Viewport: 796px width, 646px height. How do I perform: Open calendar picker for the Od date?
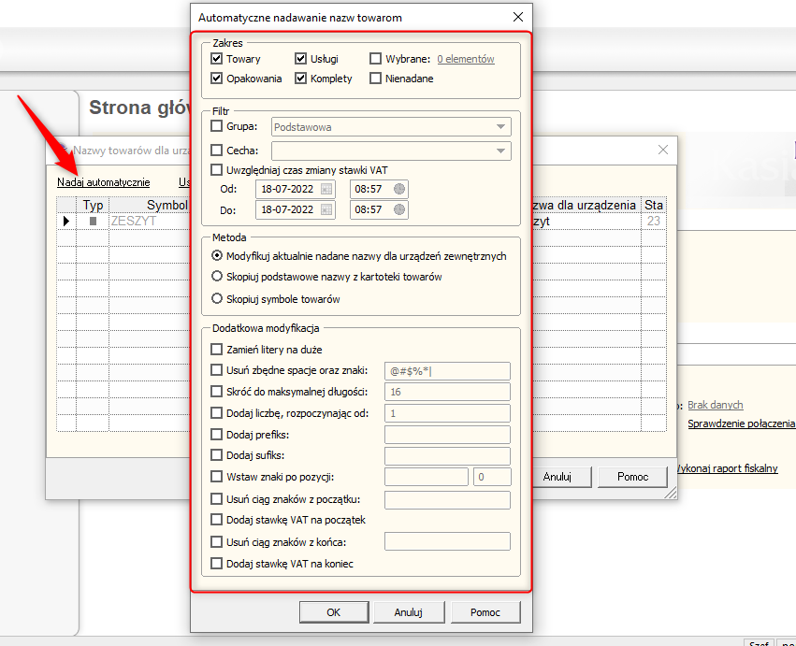(326, 189)
